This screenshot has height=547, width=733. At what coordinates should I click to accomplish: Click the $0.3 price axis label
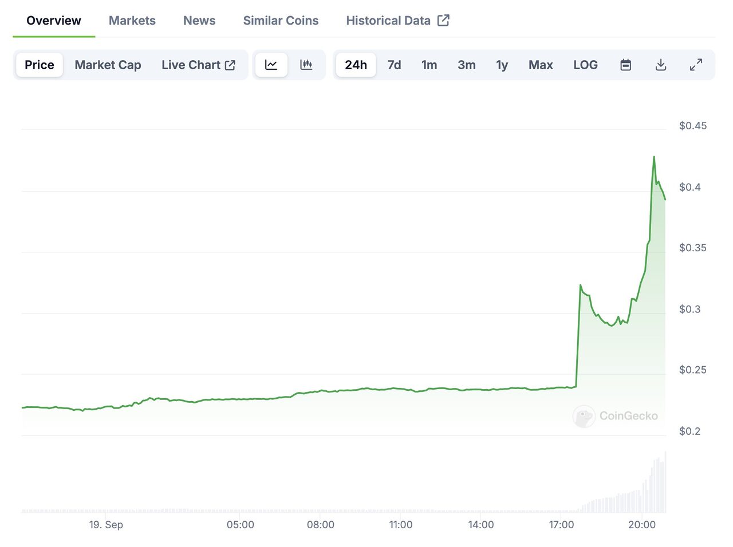coord(690,309)
